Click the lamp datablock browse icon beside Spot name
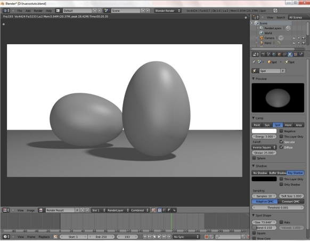The image size is (310, 241). click(255, 71)
